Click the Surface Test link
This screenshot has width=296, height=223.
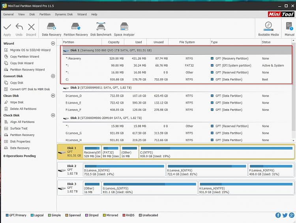(19, 128)
